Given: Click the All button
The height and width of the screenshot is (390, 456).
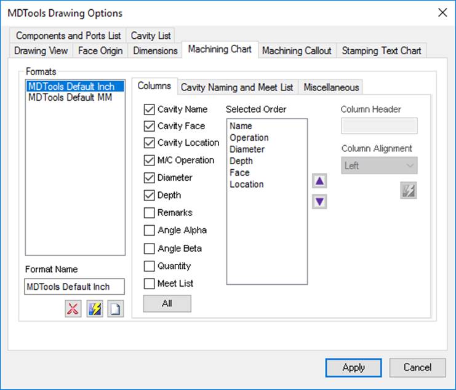Looking at the screenshot, I should [x=167, y=304].
